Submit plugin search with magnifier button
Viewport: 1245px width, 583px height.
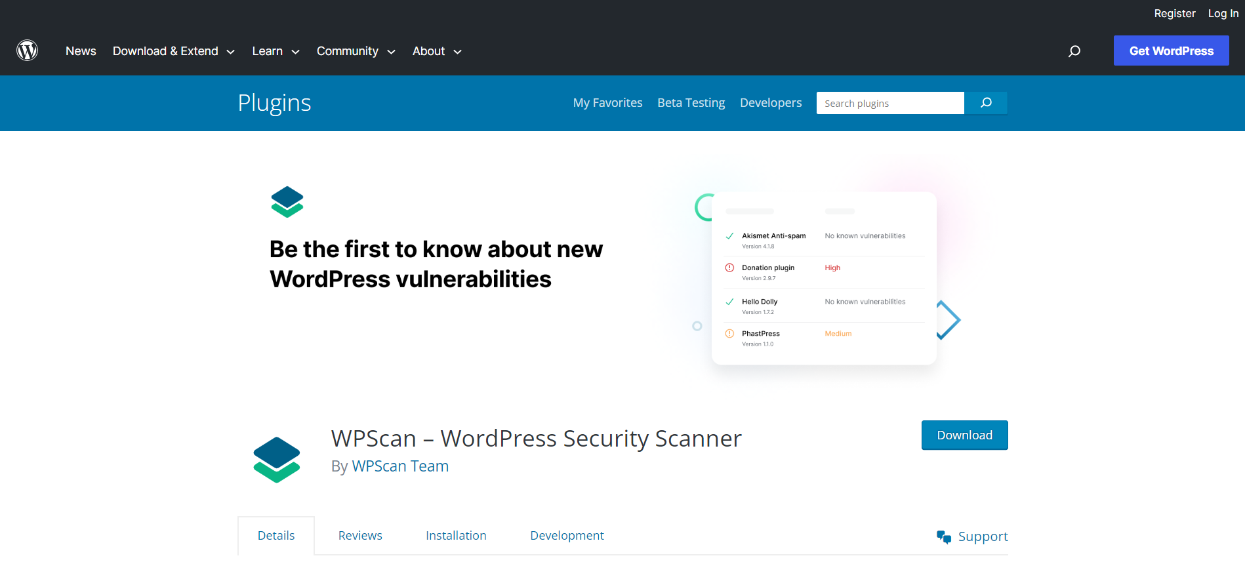pyautogui.click(x=986, y=103)
